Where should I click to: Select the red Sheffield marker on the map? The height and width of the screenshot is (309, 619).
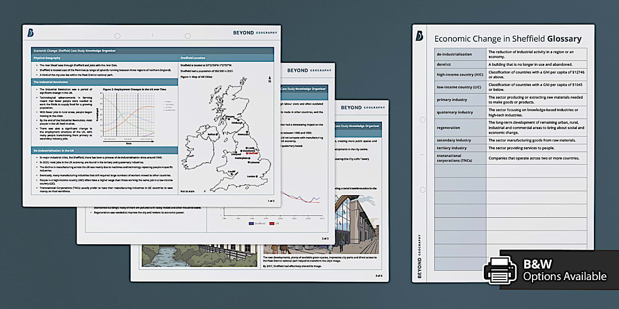[x=247, y=153]
